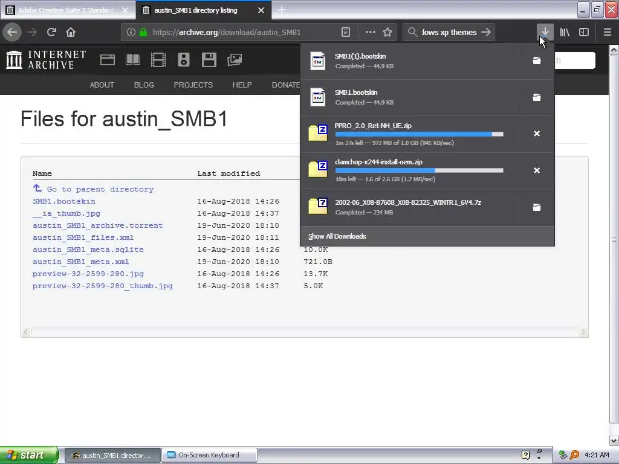The height and width of the screenshot is (464, 619).
Task: Click the Internet Archive logo
Action: (x=46, y=60)
